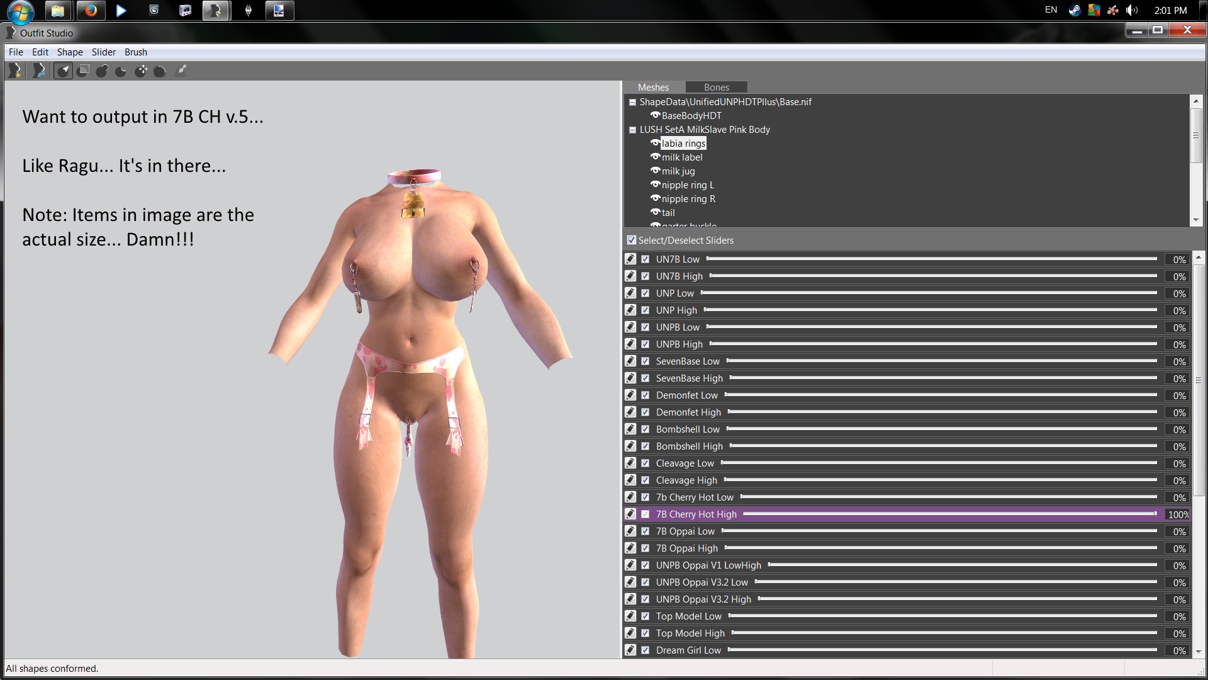Click the Load Reference toolbar icon

point(39,71)
